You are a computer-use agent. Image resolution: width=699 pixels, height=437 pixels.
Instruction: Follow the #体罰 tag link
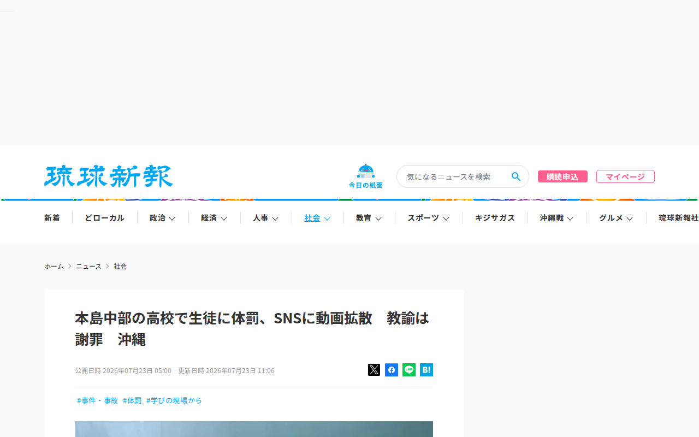132,400
